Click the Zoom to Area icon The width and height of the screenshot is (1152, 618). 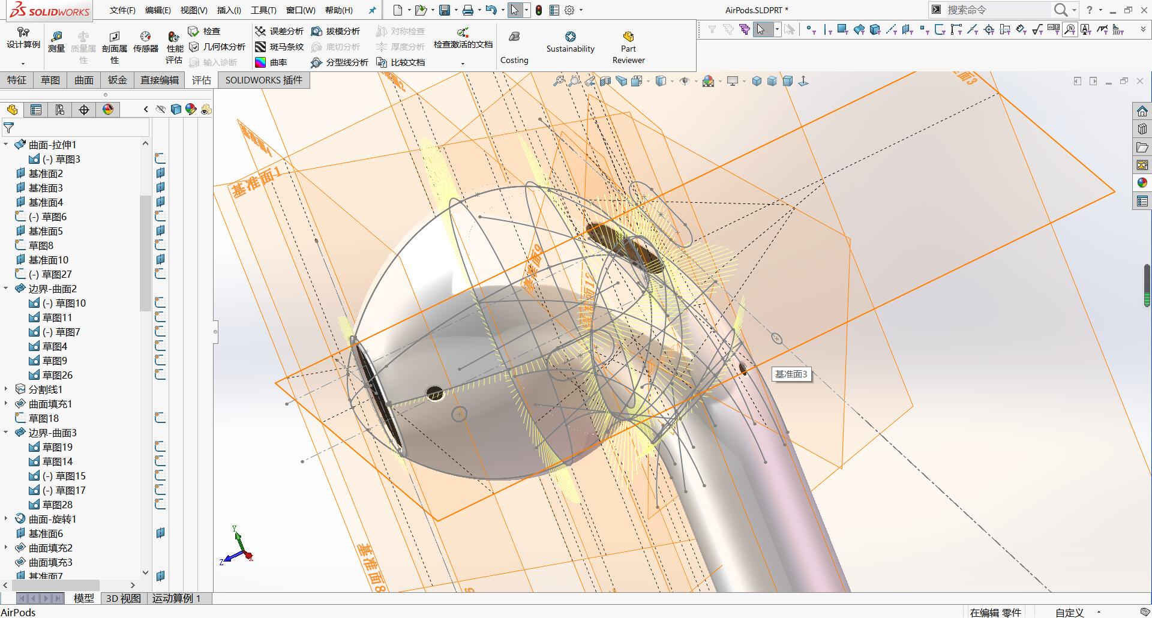point(574,81)
